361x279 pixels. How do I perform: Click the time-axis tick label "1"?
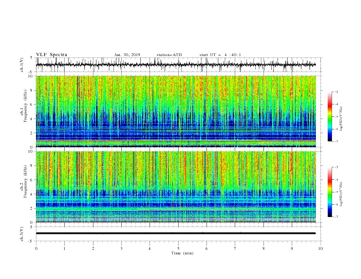[64, 248]
